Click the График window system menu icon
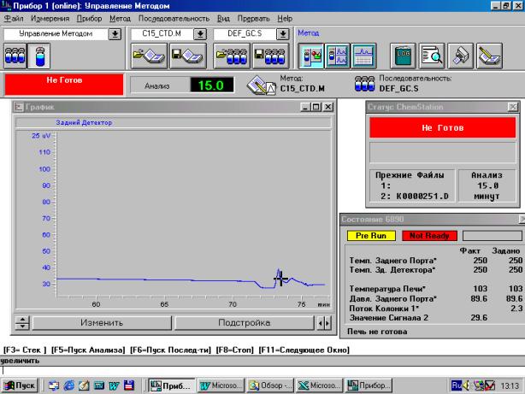This screenshot has height=394, width=525. click(x=19, y=107)
